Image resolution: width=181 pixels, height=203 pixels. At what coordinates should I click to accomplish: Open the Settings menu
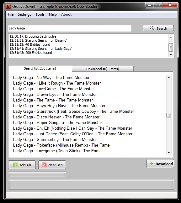(24, 14)
